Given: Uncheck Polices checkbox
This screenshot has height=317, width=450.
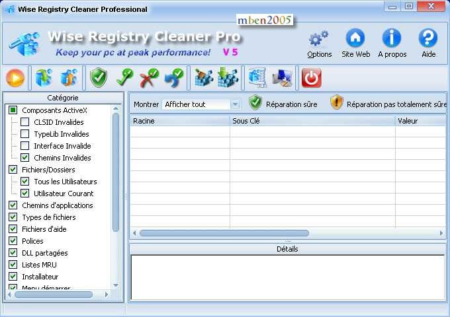Looking at the screenshot, I should 13,241.
